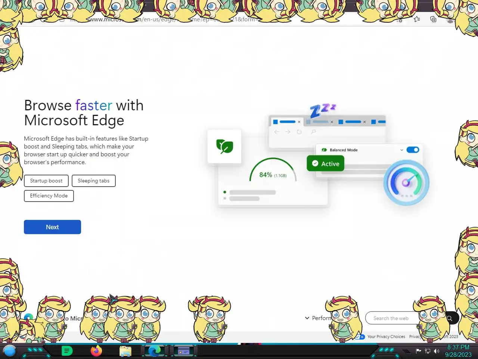The image size is (478, 359).
Task: Click the Next button
Action: point(52,227)
